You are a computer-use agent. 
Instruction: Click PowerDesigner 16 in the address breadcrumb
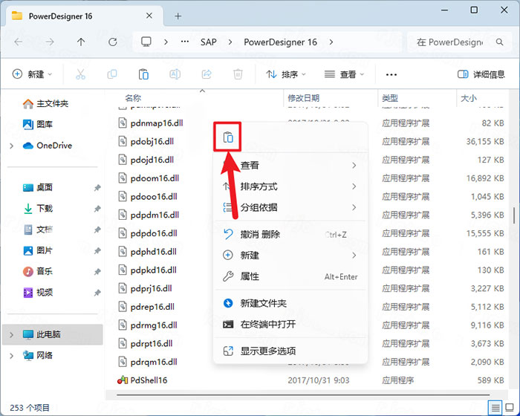tap(281, 42)
